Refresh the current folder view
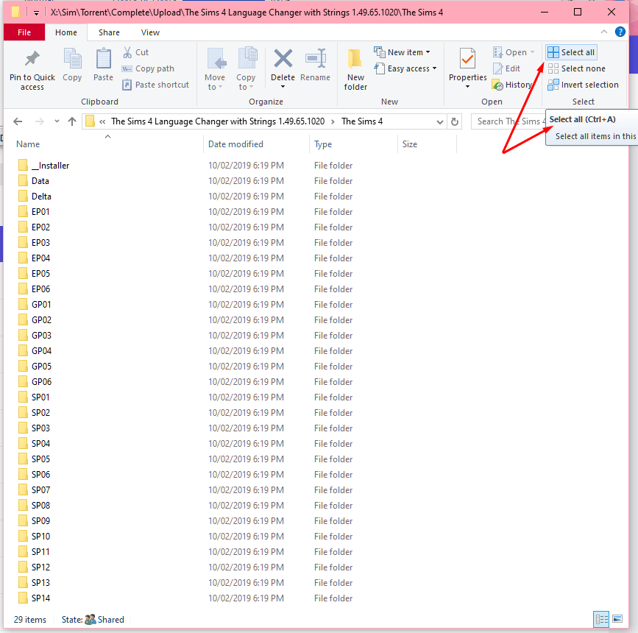 tap(455, 121)
